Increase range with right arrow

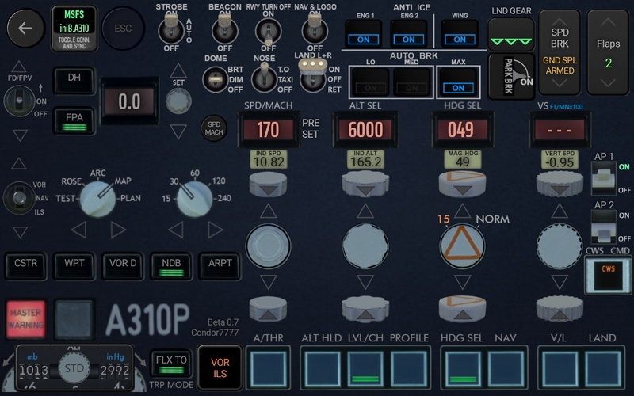(215, 230)
